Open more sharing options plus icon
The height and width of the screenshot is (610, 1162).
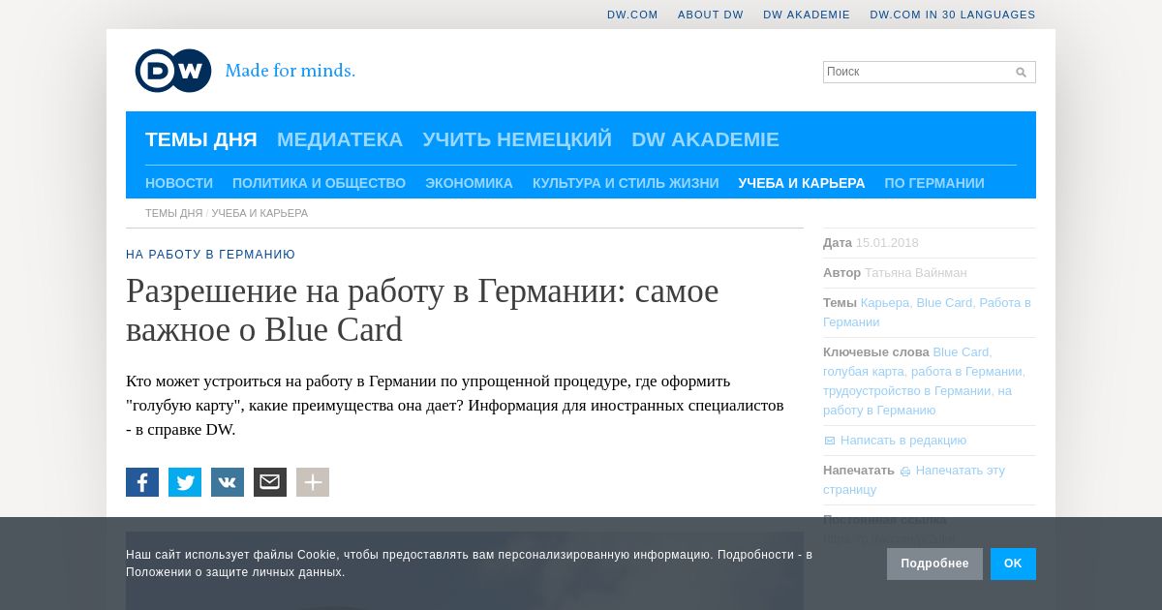point(313,482)
